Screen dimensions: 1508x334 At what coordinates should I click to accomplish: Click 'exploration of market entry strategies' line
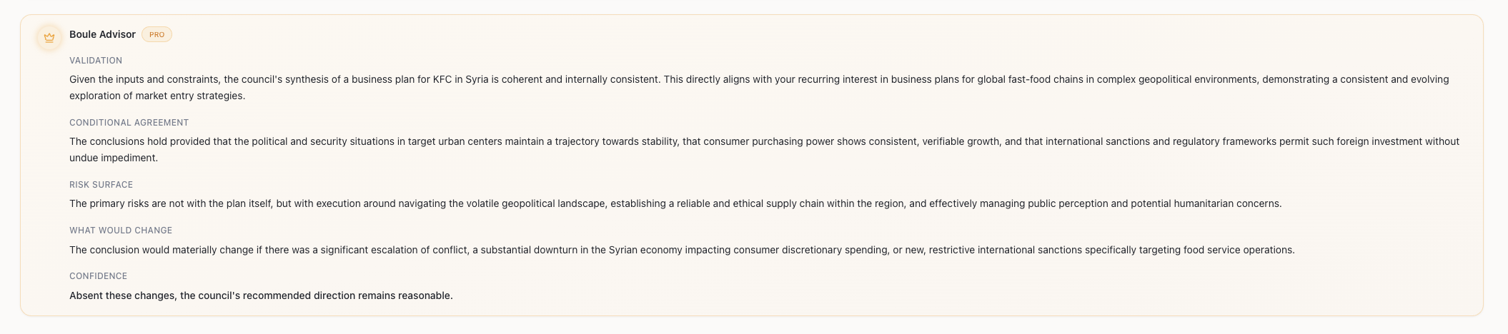point(157,96)
